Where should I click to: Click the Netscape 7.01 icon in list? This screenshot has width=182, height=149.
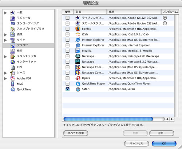click(78, 56)
